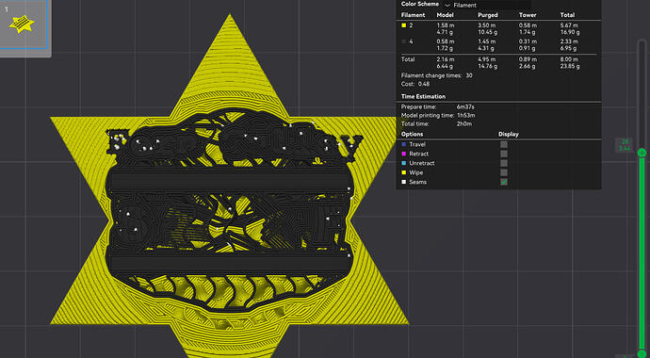Click the Model column header
Viewport: 650px width, 358px height.
point(445,15)
